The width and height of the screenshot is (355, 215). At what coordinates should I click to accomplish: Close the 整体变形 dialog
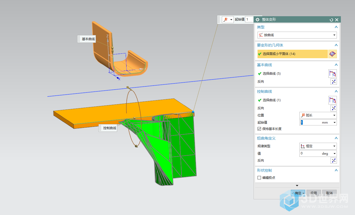coord(337,20)
